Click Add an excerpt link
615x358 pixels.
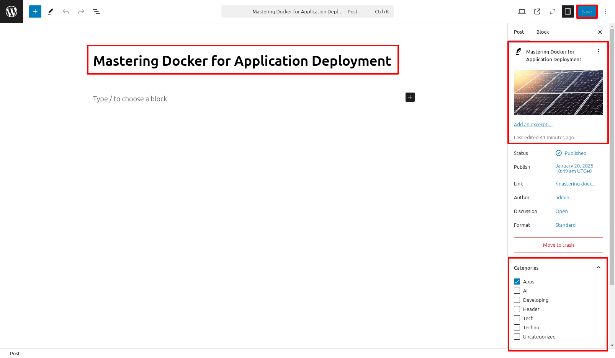point(533,125)
